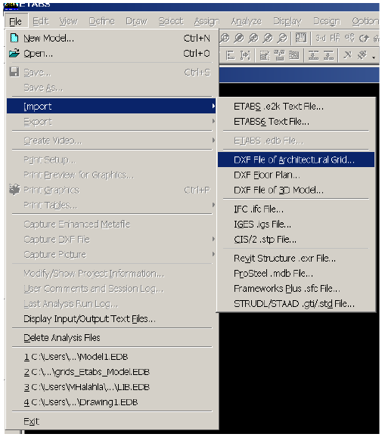Click the bracket with right arrow icon
Image resolution: width=382 pixels, height=437 pixels.
tap(245, 55)
